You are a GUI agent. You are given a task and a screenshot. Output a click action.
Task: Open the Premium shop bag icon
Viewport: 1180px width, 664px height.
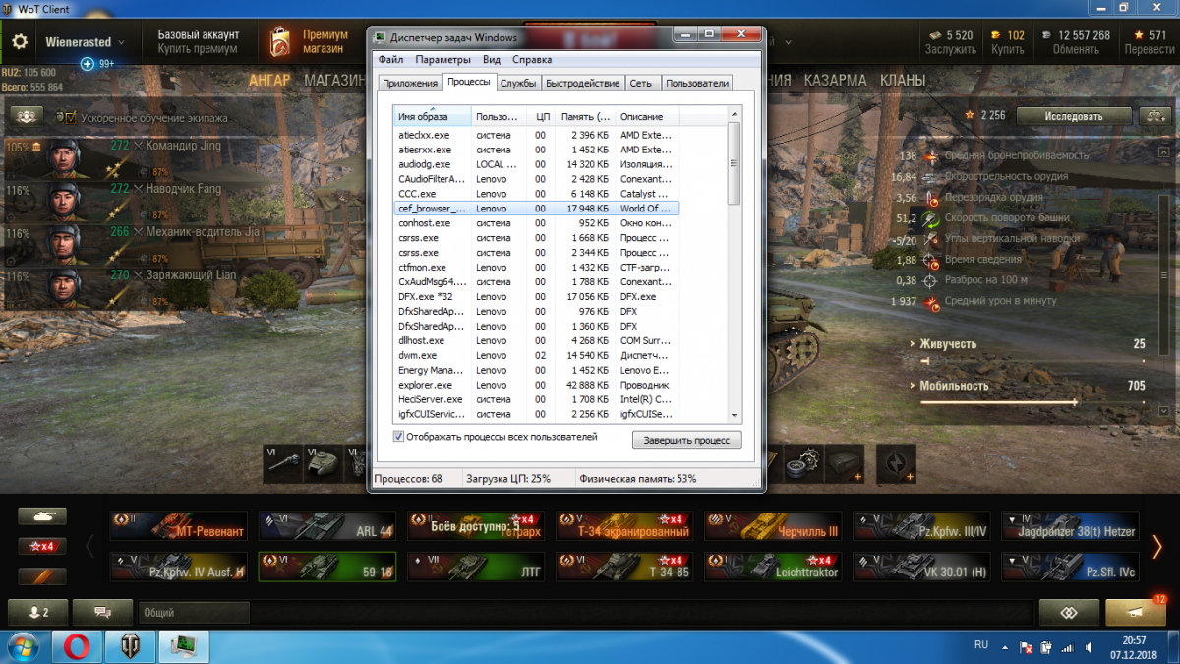tap(279, 42)
